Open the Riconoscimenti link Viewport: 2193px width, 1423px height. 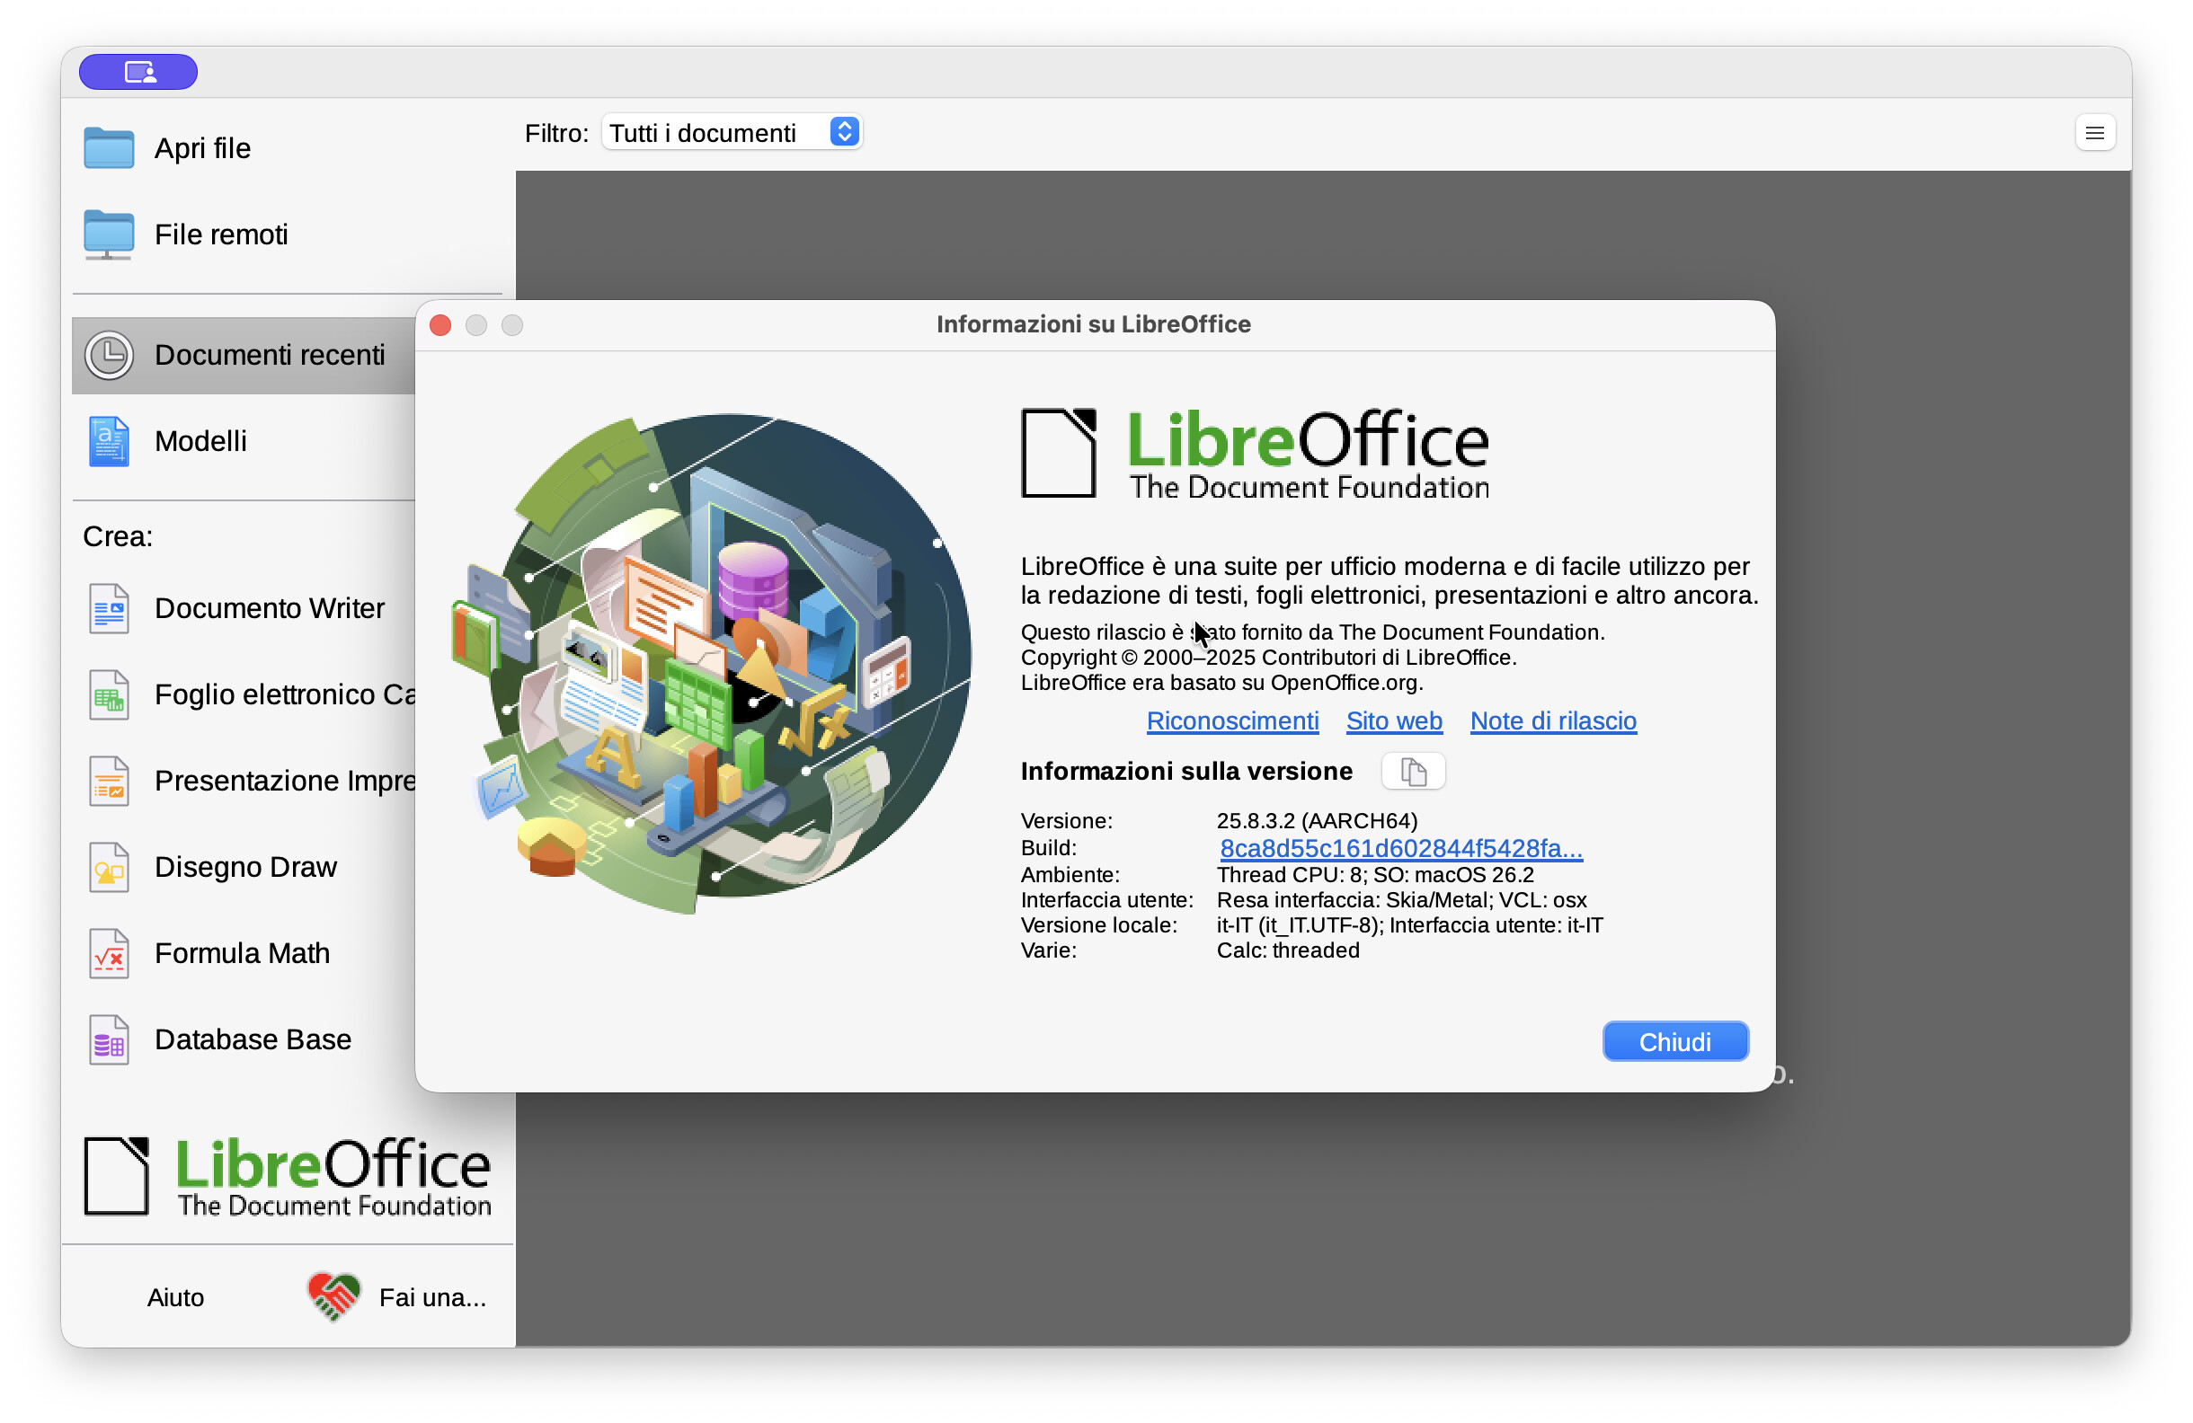tap(1233, 721)
